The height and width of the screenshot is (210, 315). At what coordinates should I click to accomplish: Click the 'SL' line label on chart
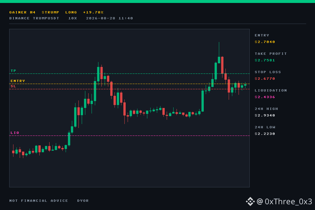(13, 86)
